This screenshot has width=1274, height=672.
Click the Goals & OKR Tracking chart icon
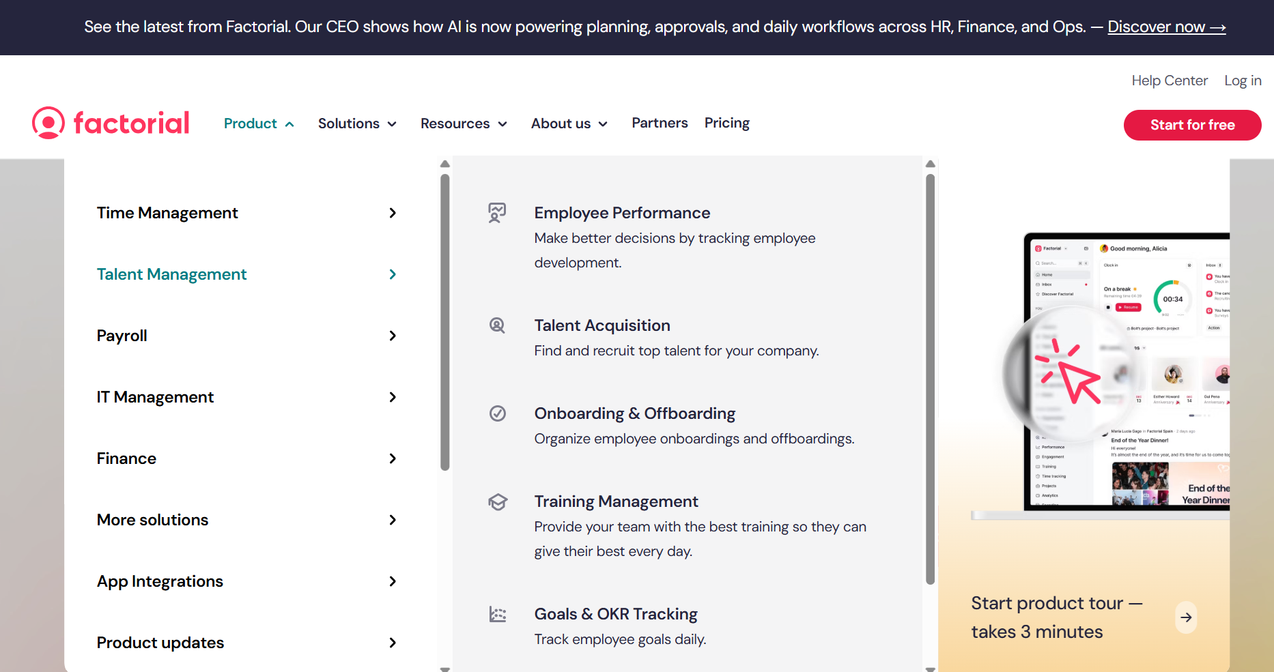coord(498,614)
